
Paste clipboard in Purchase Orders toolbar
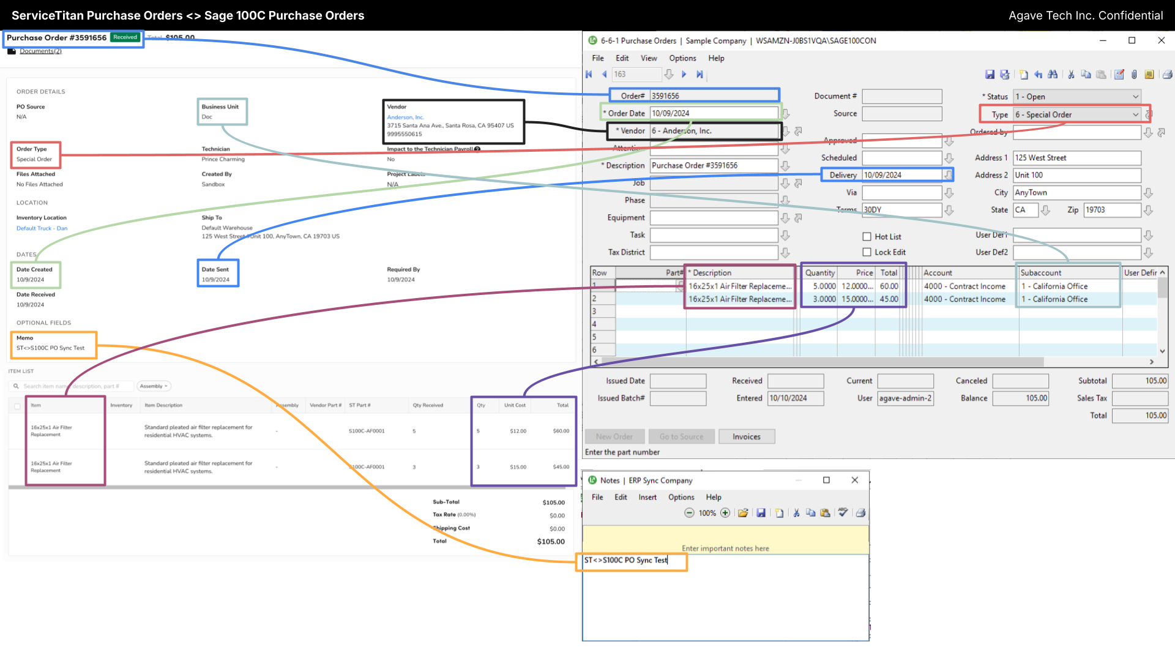(1101, 75)
